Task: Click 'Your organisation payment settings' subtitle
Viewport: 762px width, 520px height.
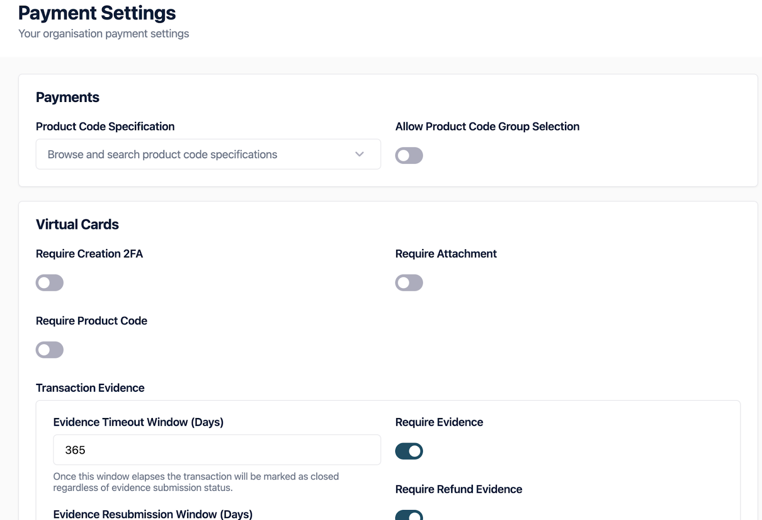Action: click(x=103, y=34)
